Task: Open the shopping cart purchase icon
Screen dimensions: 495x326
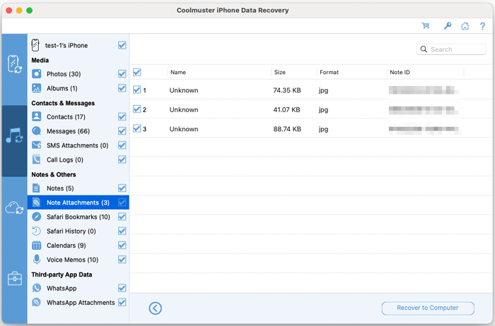Action: 426,26
